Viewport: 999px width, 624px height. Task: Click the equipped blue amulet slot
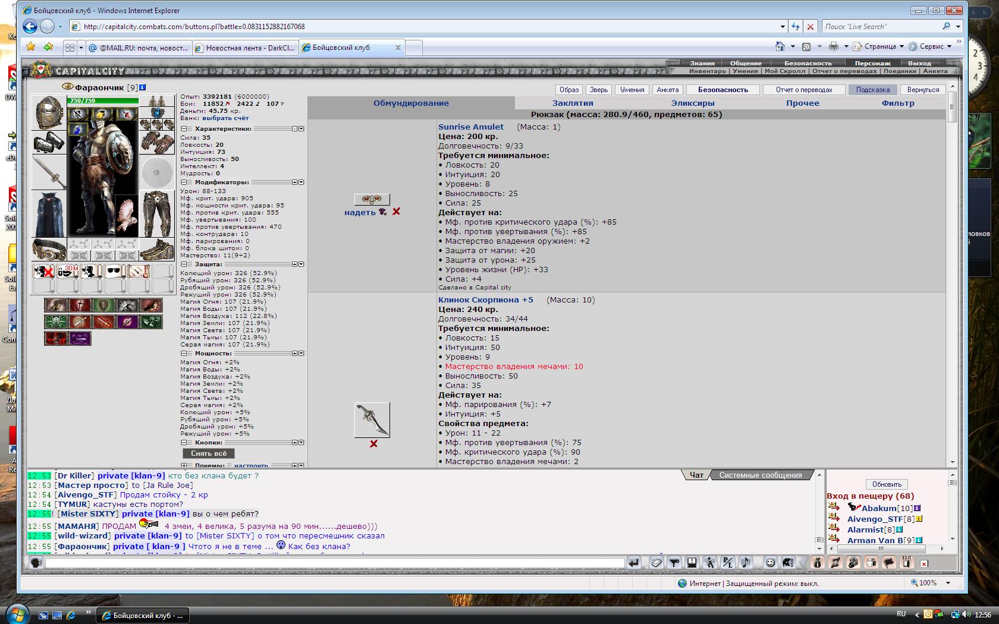156,113
